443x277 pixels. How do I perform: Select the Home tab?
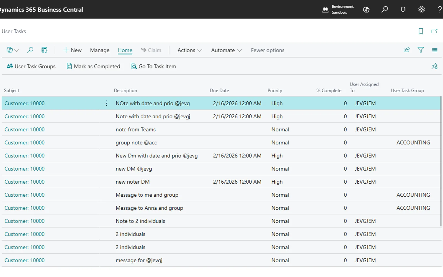pyautogui.click(x=125, y=50)
